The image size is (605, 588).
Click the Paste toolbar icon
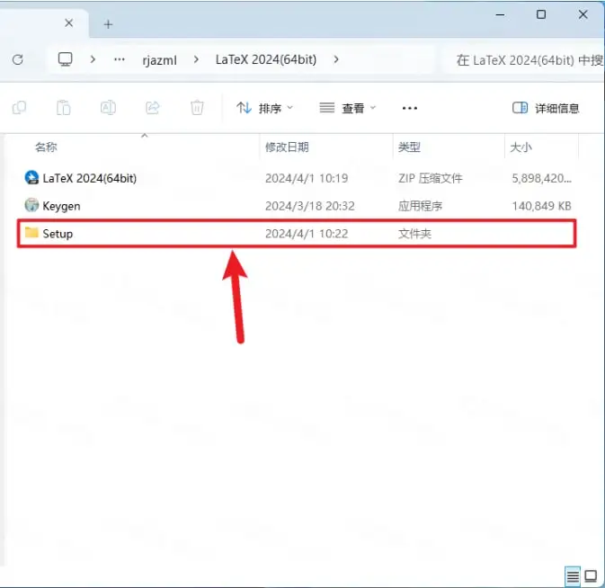pyautogui.click(x=63, y=108)
